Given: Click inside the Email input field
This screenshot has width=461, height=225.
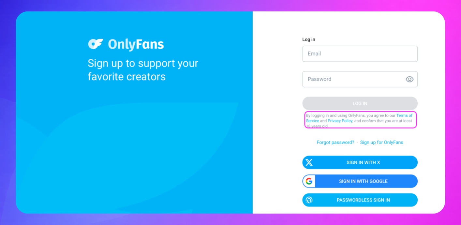Looking at the screenshot, I should point(360,53).
